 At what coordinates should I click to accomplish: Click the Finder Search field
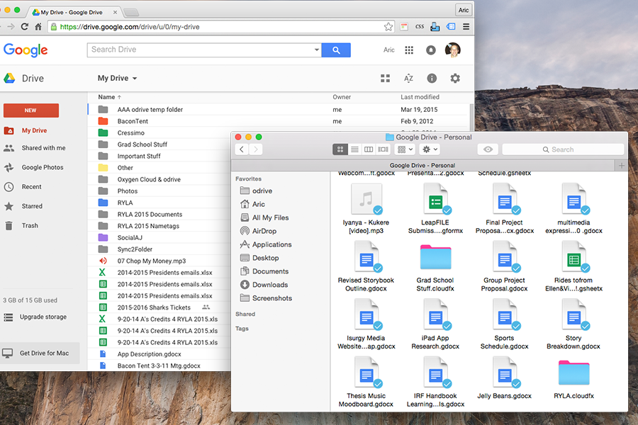pyautogui.click(x=563, y=149)
